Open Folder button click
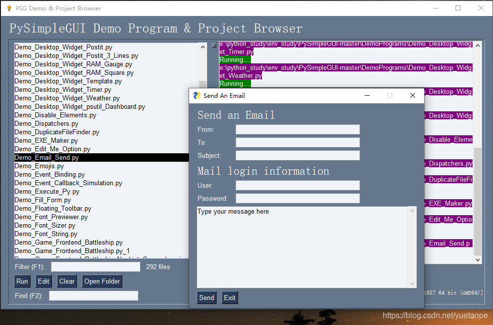Screen dimensions: 493x325 click(x=102, y=281)
